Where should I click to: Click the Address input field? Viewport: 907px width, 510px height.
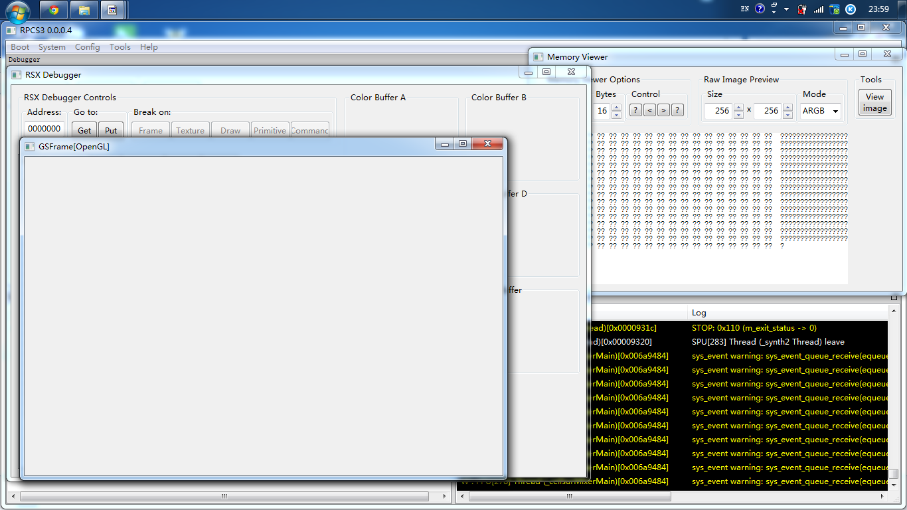click(45, 129)
